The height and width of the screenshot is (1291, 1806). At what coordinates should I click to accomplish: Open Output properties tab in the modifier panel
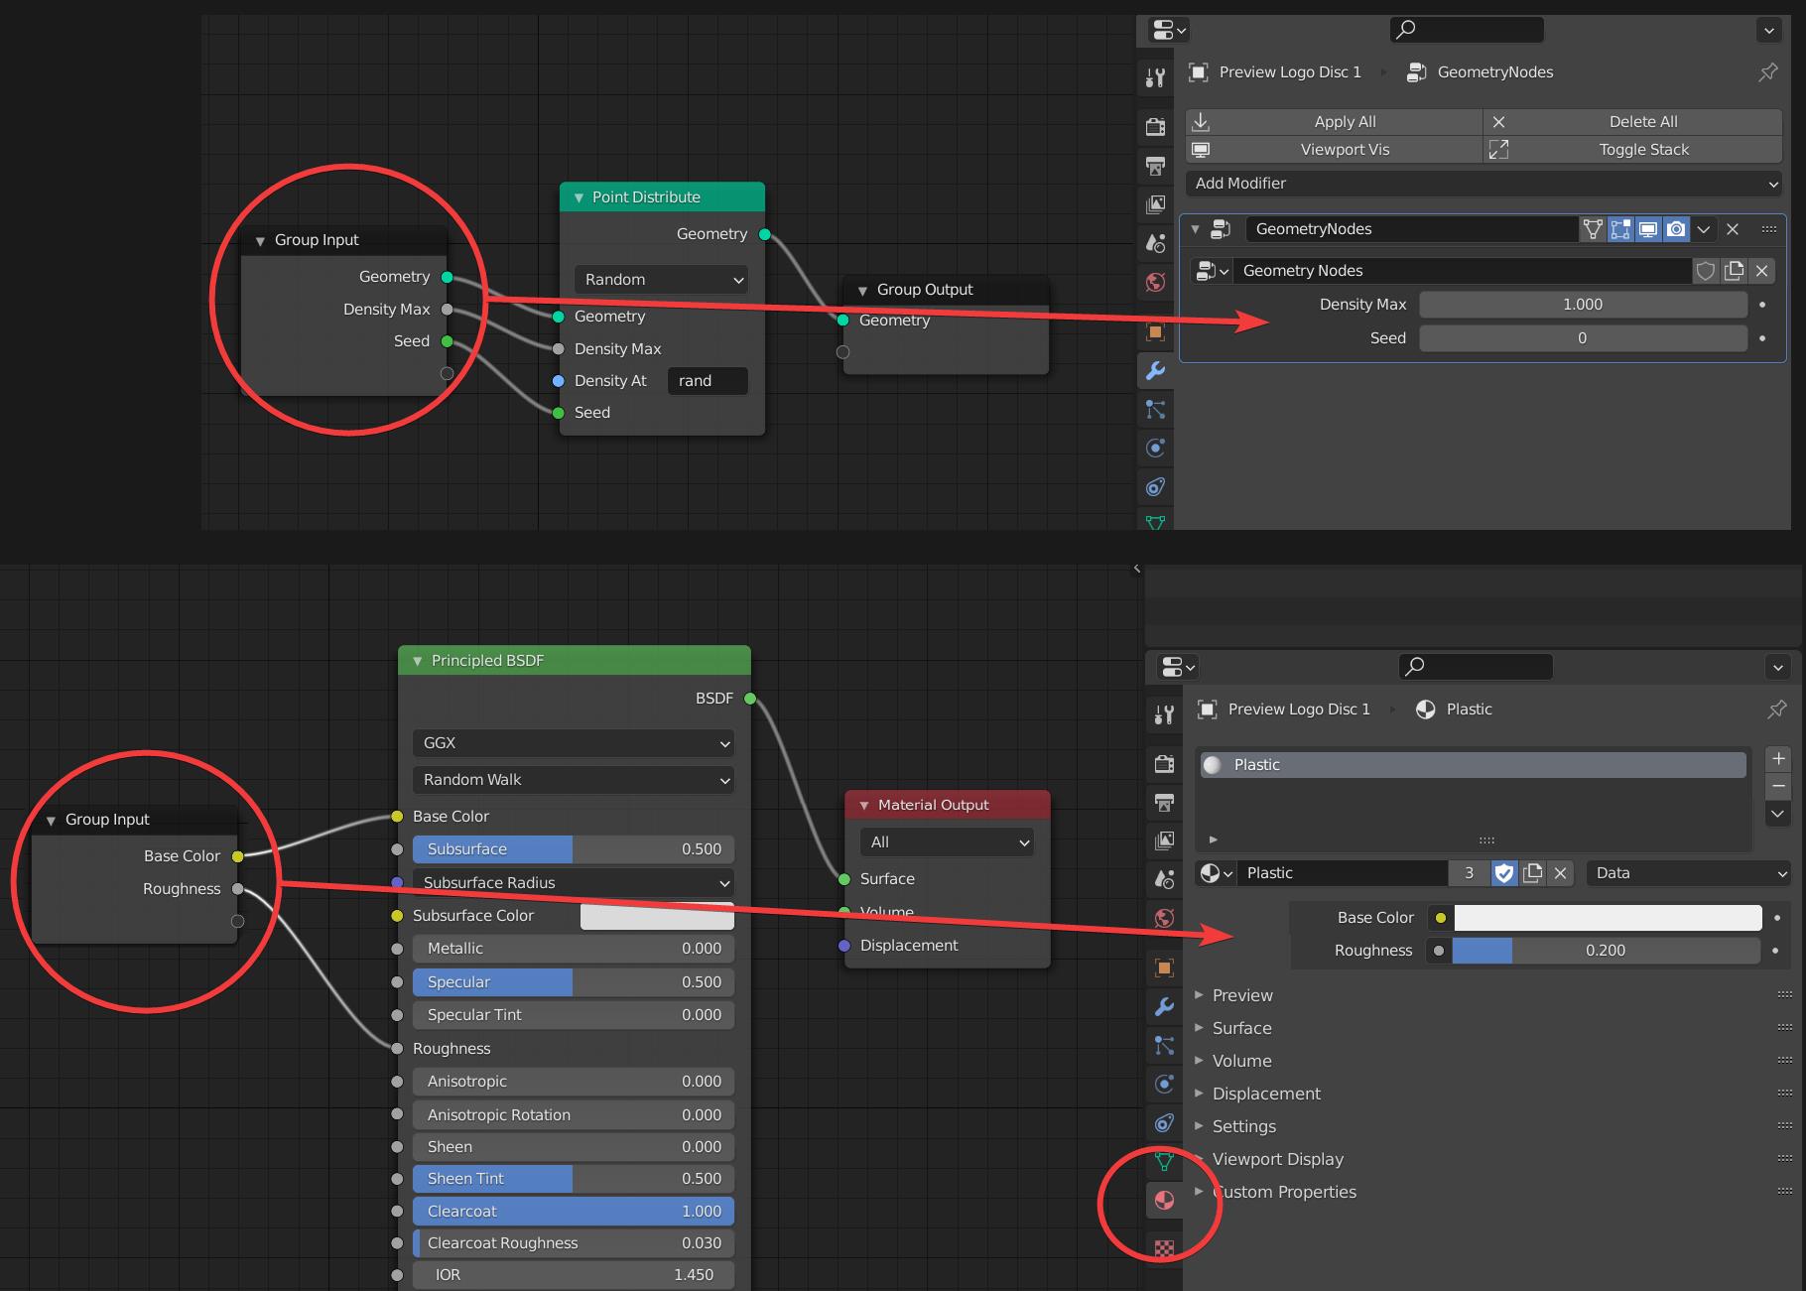coord(1155,165)
